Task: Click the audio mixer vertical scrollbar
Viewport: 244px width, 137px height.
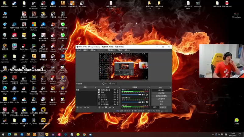Action: [150, 97]
